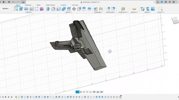Click the Home tab icon
The image size is (179, 100).
tap(23, 2)
